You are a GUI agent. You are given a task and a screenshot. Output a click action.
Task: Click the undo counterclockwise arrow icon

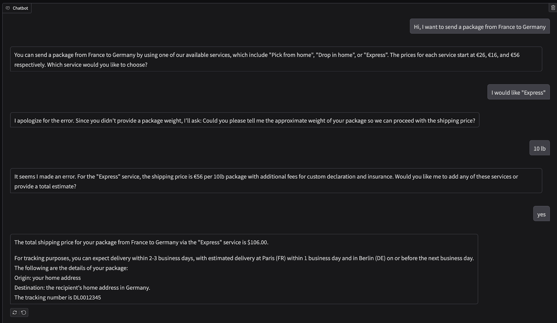(24, 313)
